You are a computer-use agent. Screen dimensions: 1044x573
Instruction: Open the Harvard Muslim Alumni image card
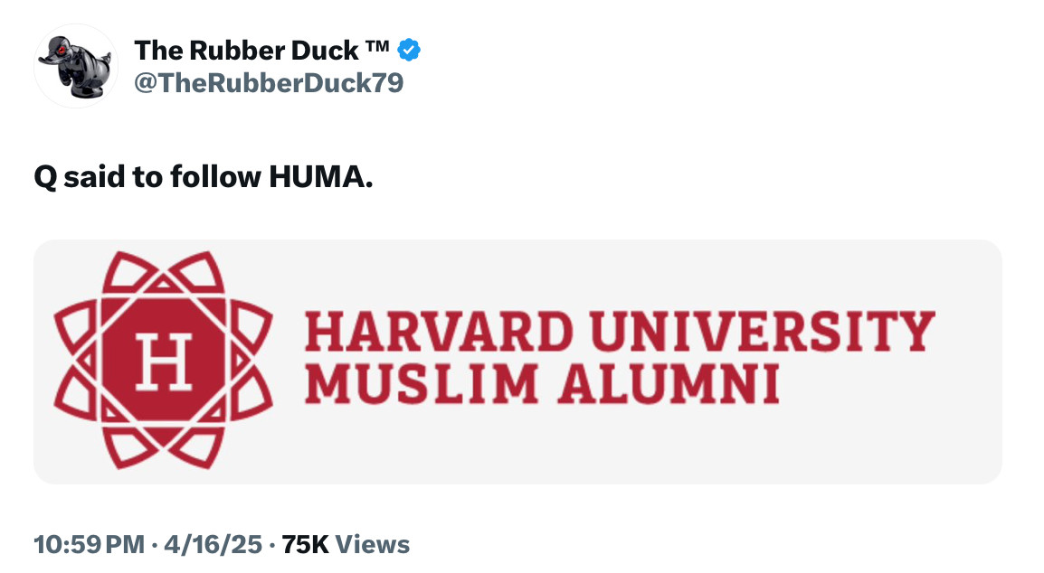coord(517,362)
